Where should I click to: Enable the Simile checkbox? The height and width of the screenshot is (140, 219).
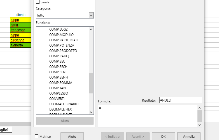pyautogui.click(x=38, y=2)
